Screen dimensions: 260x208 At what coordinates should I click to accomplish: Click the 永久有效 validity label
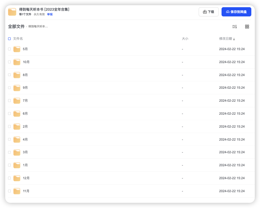coord(39,14)
